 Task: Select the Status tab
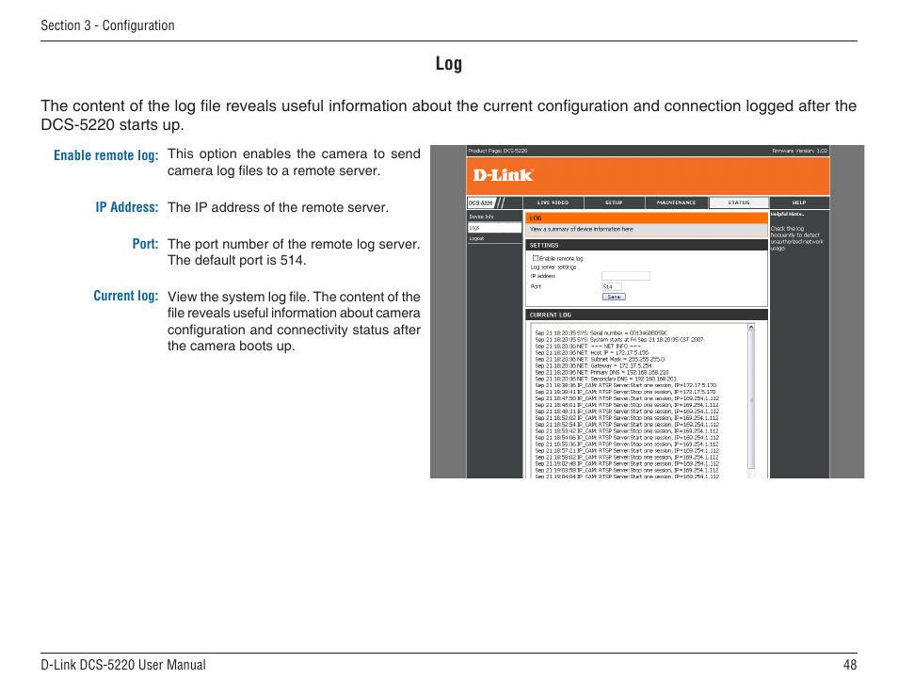coord(739,202)
